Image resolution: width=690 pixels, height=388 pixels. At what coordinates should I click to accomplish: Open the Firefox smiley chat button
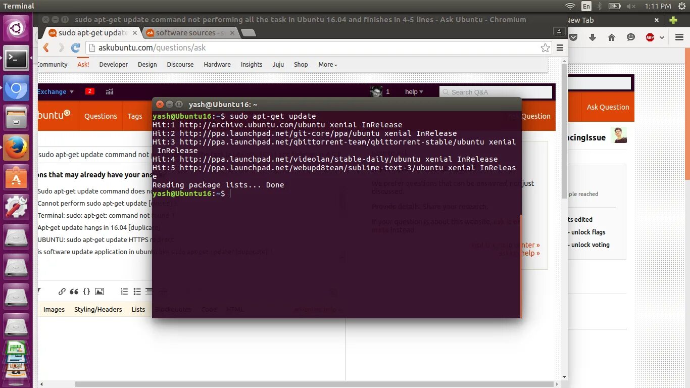click(x=630, y=37)
